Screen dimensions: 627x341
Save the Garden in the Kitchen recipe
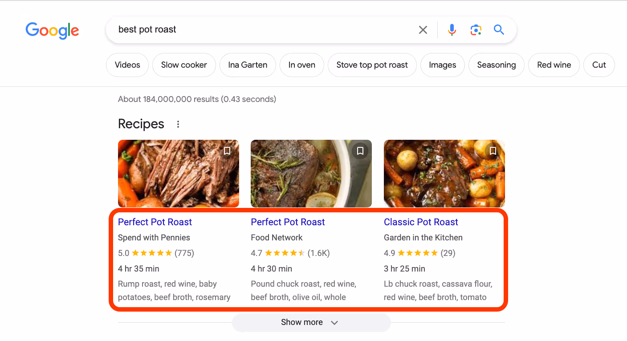[x=493, y=151]
